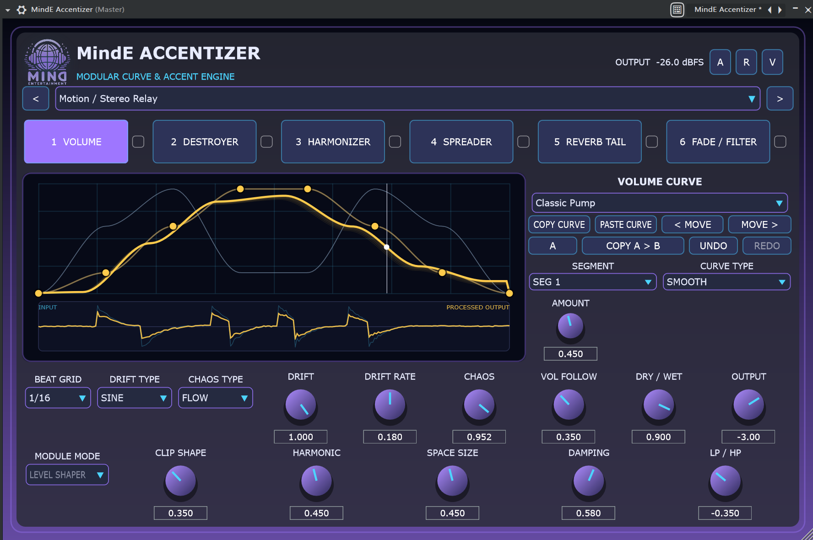Image resolution: width=813 pixels, height=540 pixels.
Task: Open the plugin options gear icon
Action: [22, 10]
